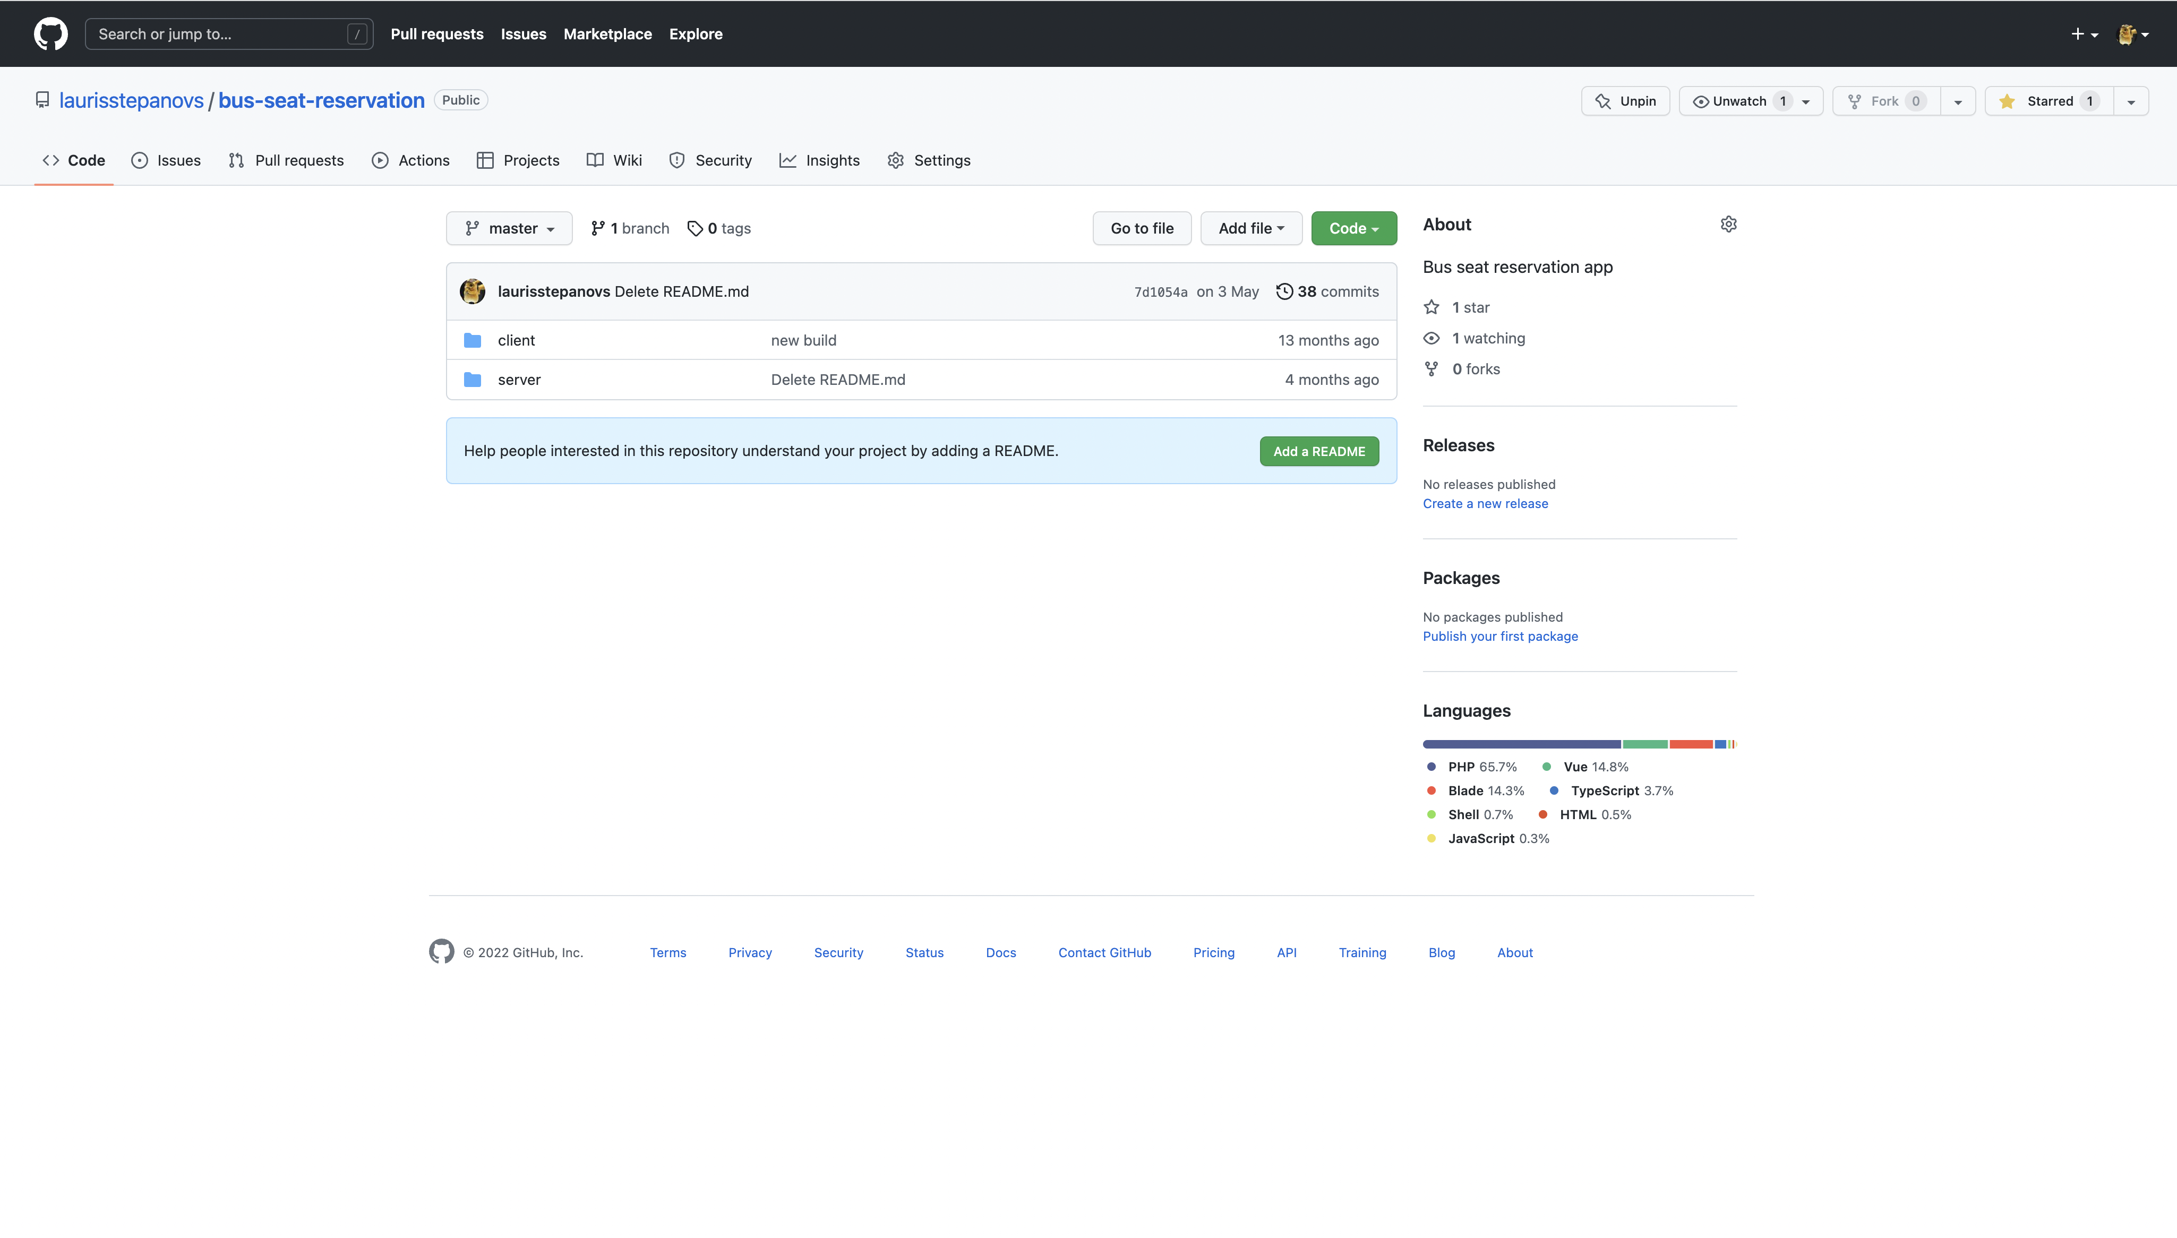Click the gear icon in the About section
This screenshot has width=2177, height=1238.
[1728, 225]
